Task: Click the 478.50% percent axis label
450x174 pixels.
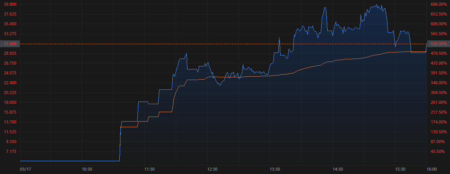Action: [438, 54]
